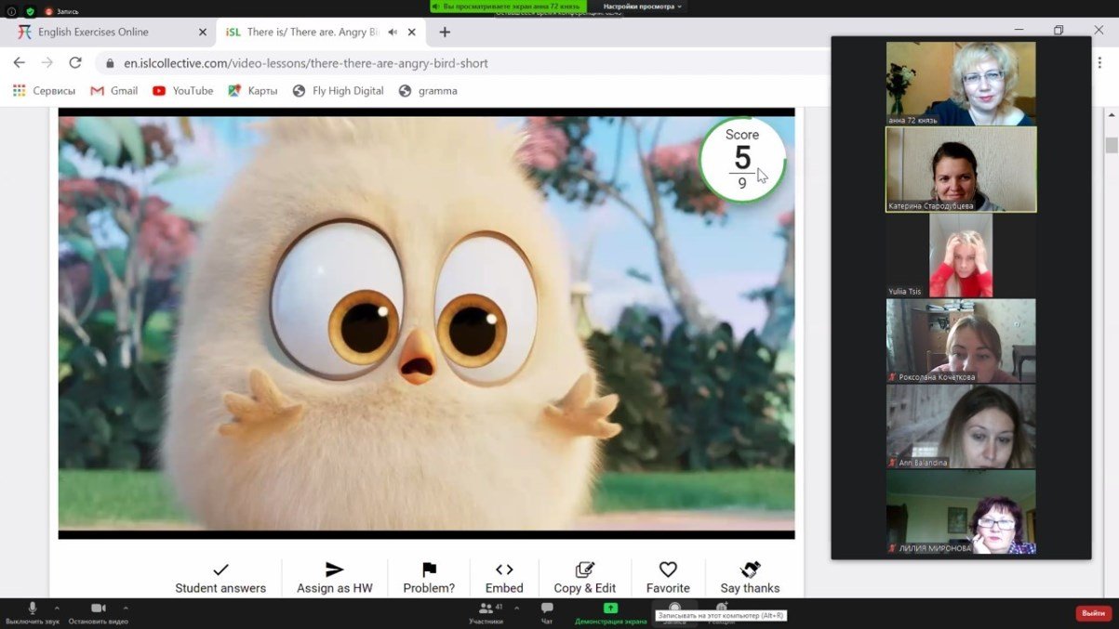This screenshot has height=629, width=1119.
Task: Open the Gmail bookmark
Action: (x=113, y=91)
